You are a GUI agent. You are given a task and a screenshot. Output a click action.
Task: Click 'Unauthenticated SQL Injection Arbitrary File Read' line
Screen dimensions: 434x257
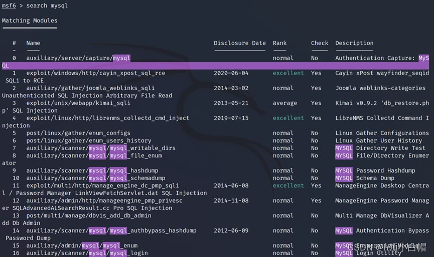pyautogui.click(x=87, y=95)
